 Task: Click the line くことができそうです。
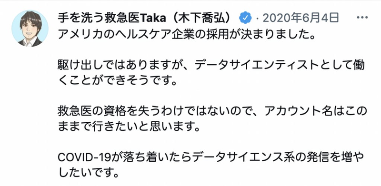click(x=116, y=80)
